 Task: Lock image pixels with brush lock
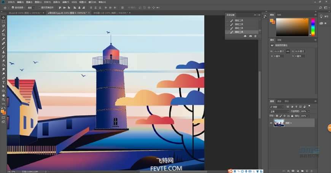(281, 116)
